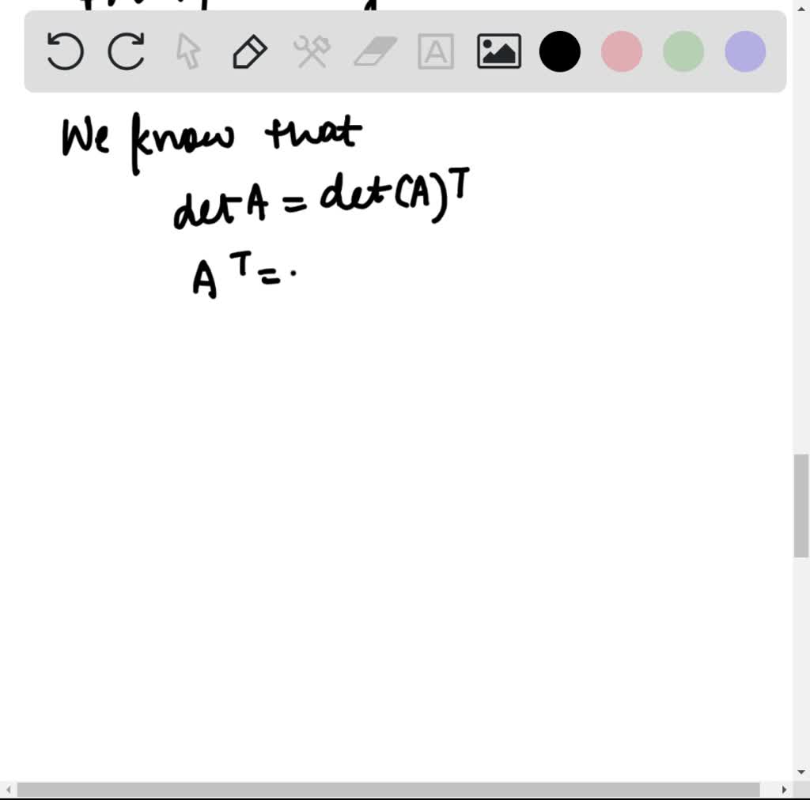
Task: Select the text box tool
Action: 436,51
